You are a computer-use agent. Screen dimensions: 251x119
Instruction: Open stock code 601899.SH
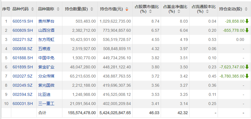pyautogui.click(x=23, y=67)
